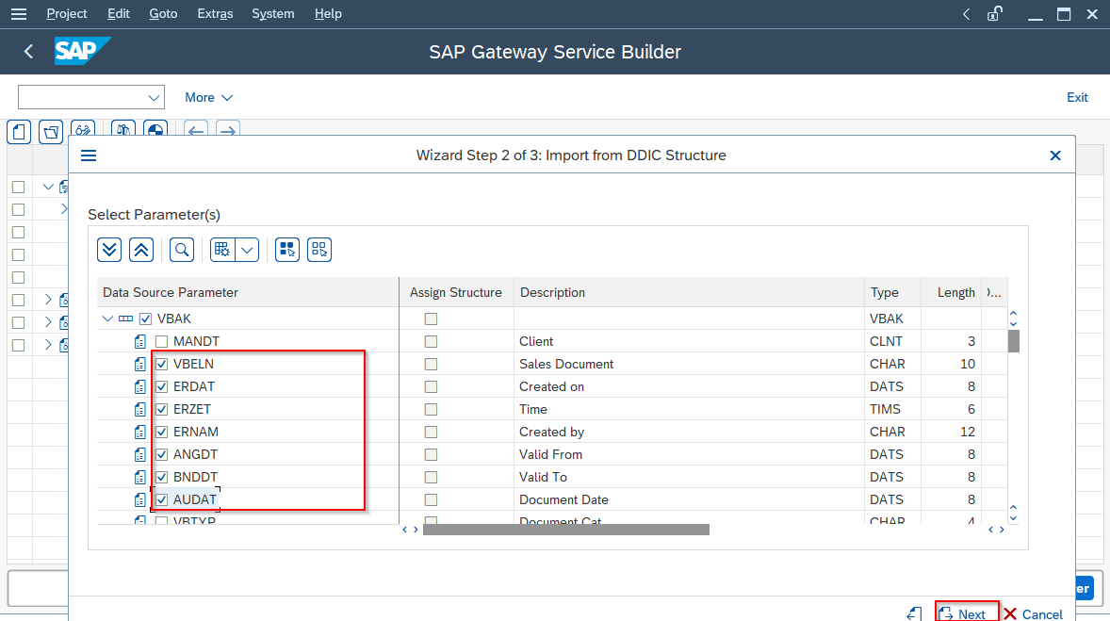The image size is (1110, 621).
Task: Click the field icon next to AUDAT
Action: tap(140, 500)
